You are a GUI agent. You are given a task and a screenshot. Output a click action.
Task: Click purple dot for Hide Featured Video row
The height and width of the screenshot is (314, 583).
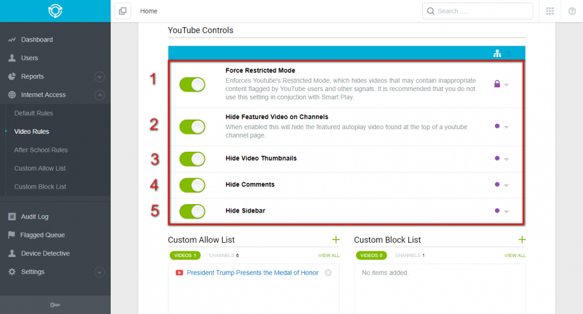click(497, 126)
